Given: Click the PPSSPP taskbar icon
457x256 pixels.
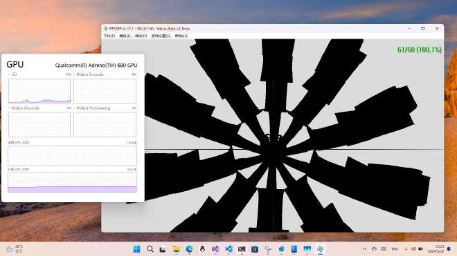Looking at the screenshot, I should (321, 249).
